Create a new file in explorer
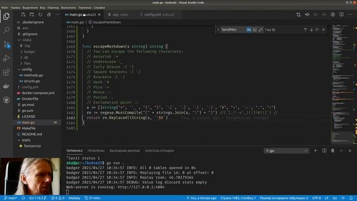The image size is (357, 201). click(x=23, y=15)
